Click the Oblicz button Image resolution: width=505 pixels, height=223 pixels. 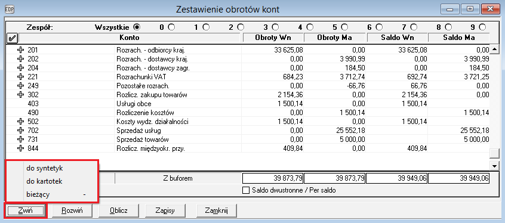click(119, 210)
